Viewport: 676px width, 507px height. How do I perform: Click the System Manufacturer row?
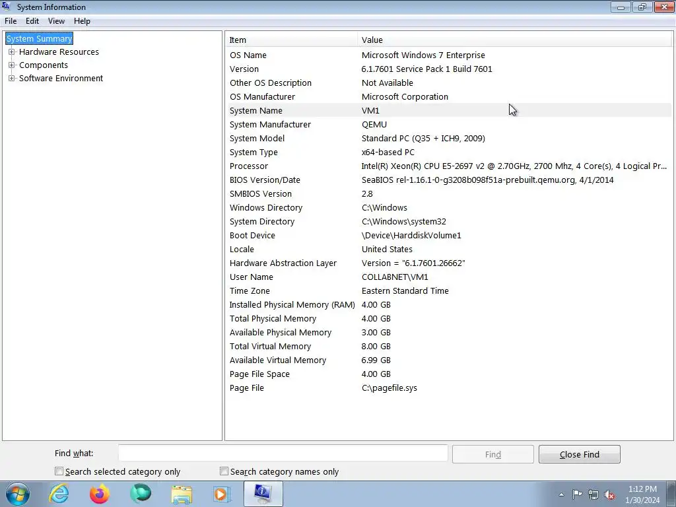coord(449,124)
